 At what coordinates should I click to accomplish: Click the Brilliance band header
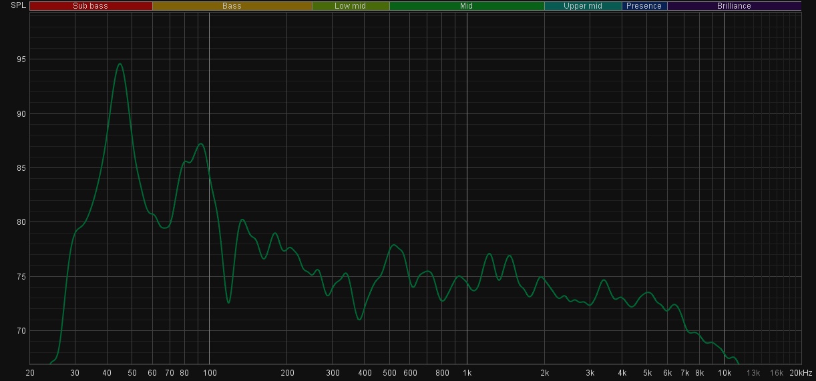[734, 6]
